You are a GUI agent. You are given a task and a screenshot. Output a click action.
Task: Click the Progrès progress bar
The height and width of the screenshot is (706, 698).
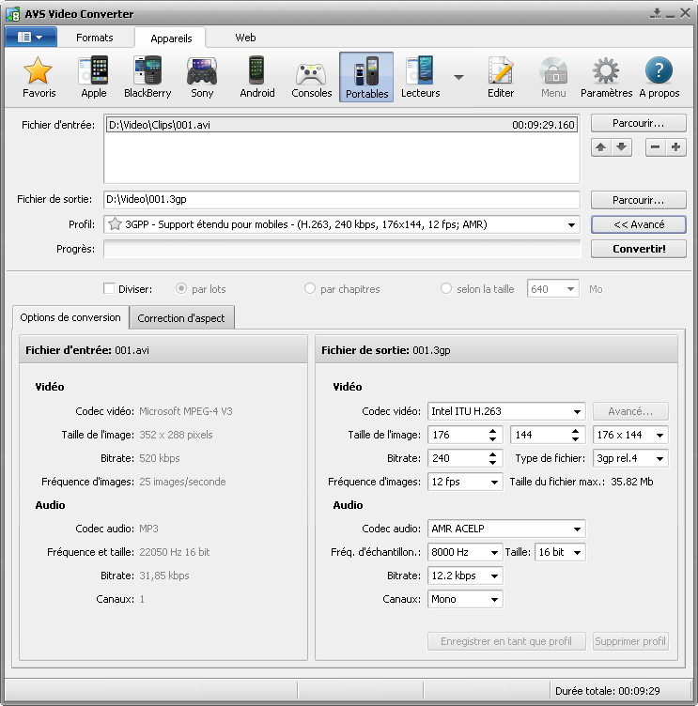342,249
